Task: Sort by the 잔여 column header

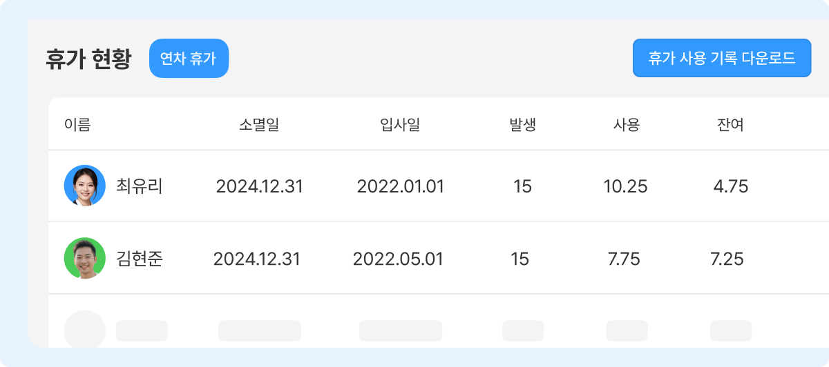Action: [x=730, y=125]
